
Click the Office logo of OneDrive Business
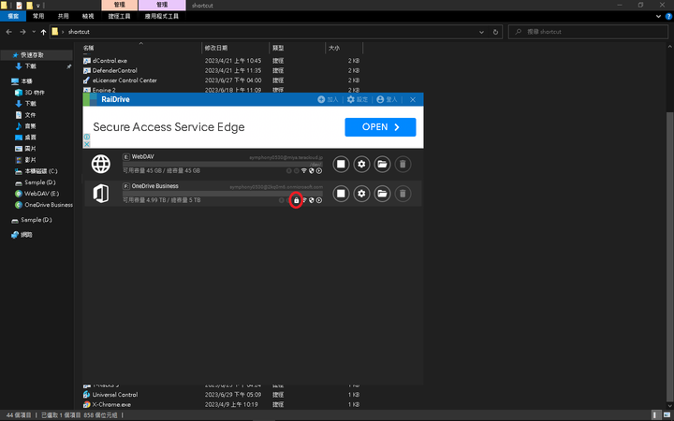(101, 194)
